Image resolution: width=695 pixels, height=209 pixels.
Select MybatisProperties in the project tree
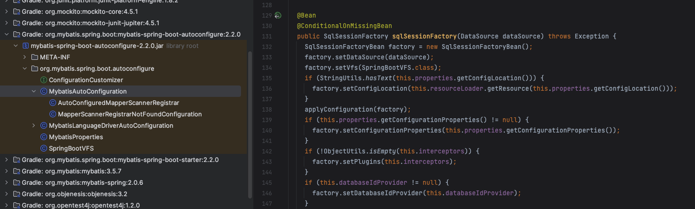click(x=76, y=137)
